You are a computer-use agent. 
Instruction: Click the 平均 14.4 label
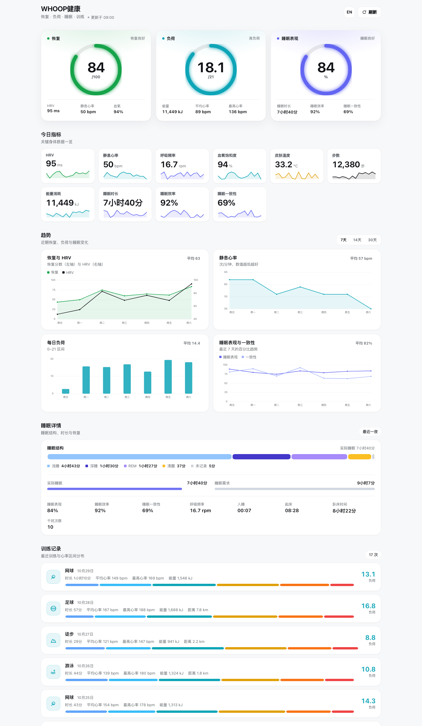192,343
